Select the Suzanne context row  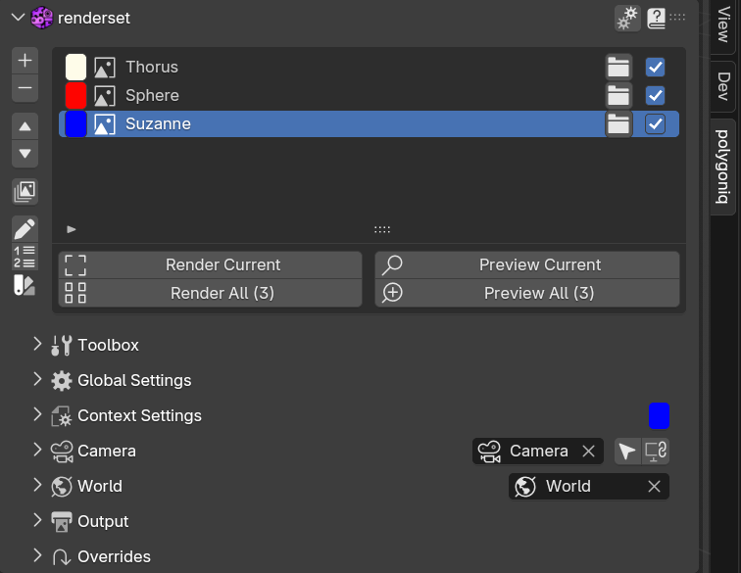coord(369,124)
